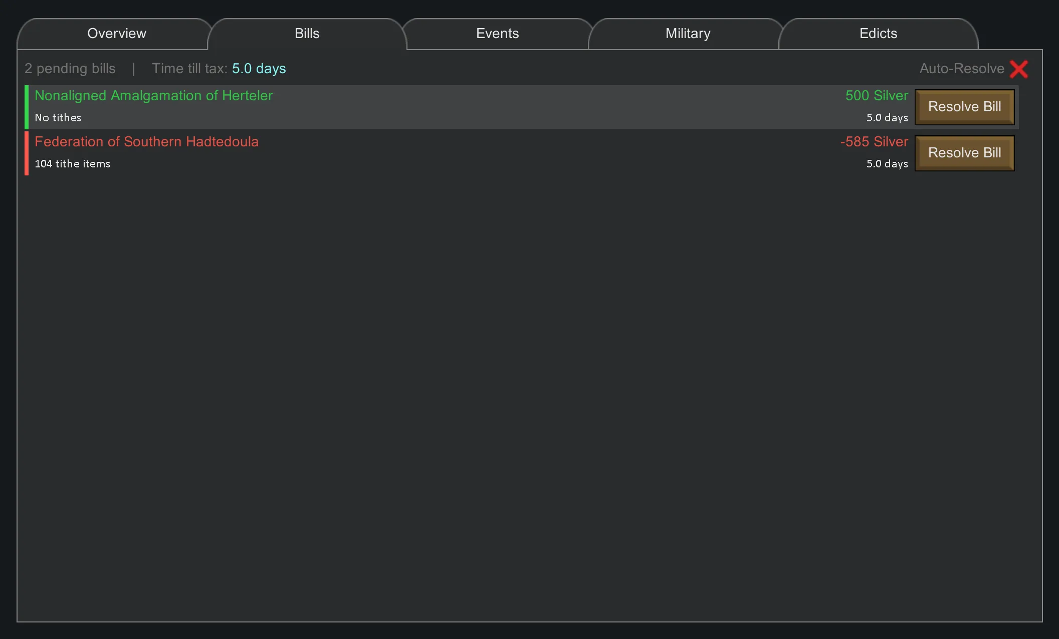The image size is (1059, 639).
Task: Click the Time till tax 5.0 days label
Action: 219,69
